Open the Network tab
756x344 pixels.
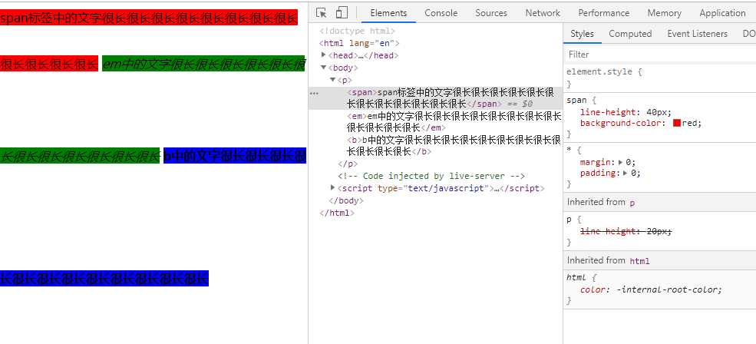click(543, 13)
